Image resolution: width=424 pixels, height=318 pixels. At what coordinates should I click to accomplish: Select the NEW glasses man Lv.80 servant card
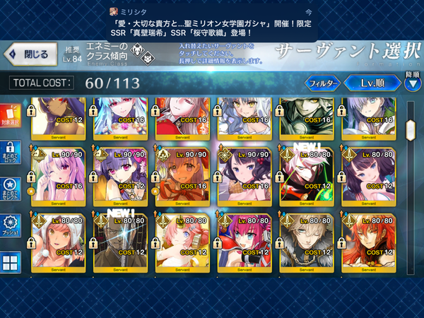coord(120,242)
